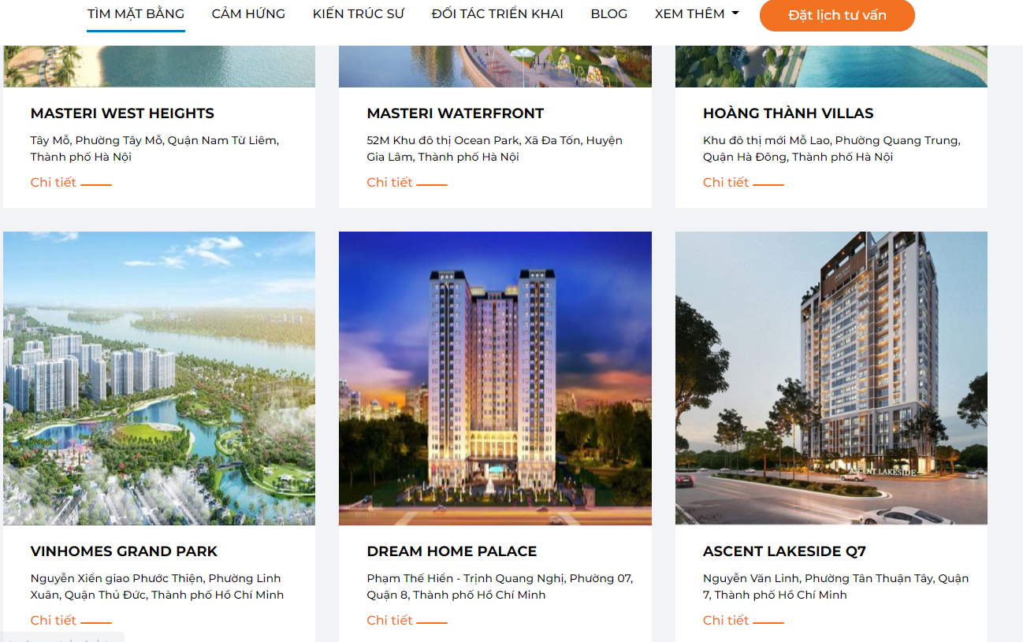Click the Vinhomes Grand Park aerial image
The image size is (1023, 642).
159,378
